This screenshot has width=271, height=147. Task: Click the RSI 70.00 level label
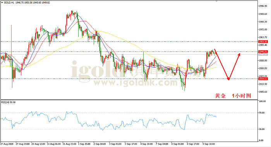(x=262, y=113)
